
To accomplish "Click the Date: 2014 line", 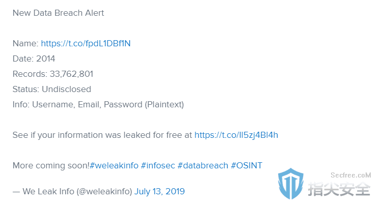I will (x=34, y=58).
